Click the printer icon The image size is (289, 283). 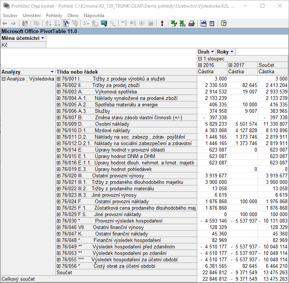[x=192, y=24]
